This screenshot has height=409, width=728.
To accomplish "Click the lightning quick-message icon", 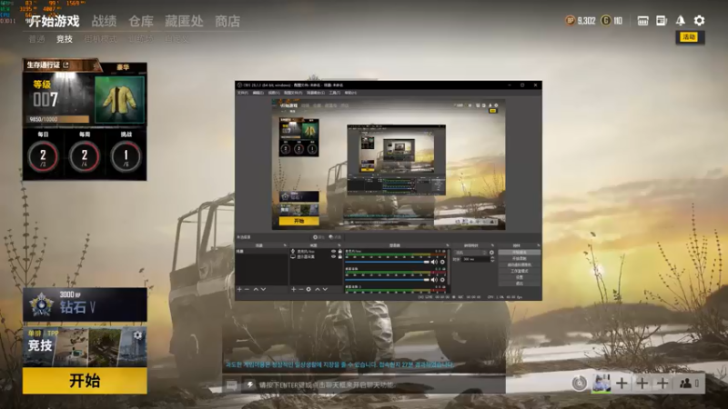I will point(249,384).
